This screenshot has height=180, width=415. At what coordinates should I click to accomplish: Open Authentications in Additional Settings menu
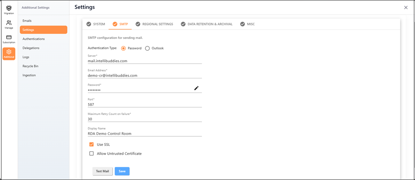point(34,39)
